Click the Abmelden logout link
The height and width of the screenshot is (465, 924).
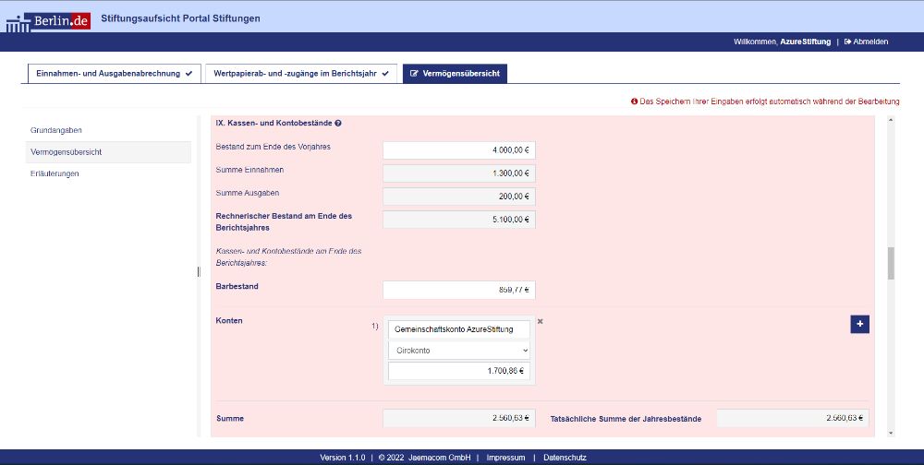click(866, 42)
